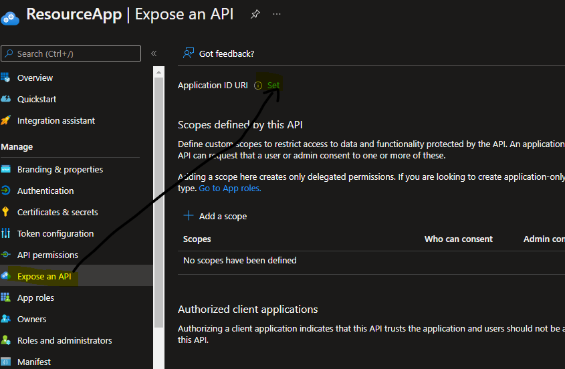Viewport: 565px width, 369px height.
Task: Open the Owners page
Action: click(31, 319)
